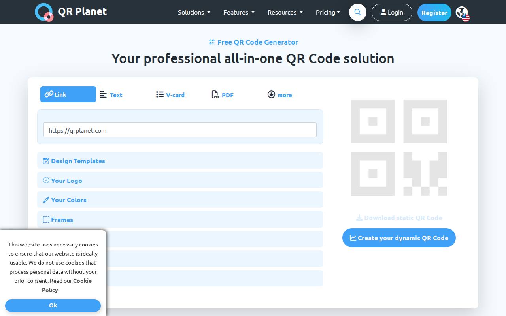Viewport: 506px width, 316px height.
Task: Click the Login button
Action: click(x=392, y=12)
